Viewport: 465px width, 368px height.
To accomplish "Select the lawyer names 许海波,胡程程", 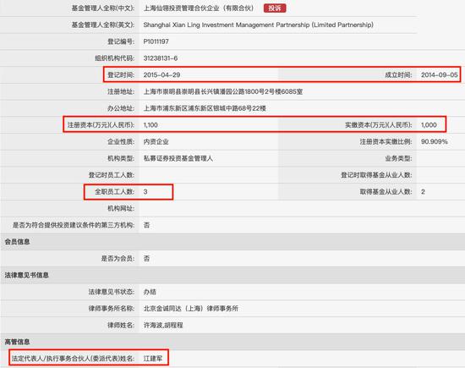I will [163, 325].
